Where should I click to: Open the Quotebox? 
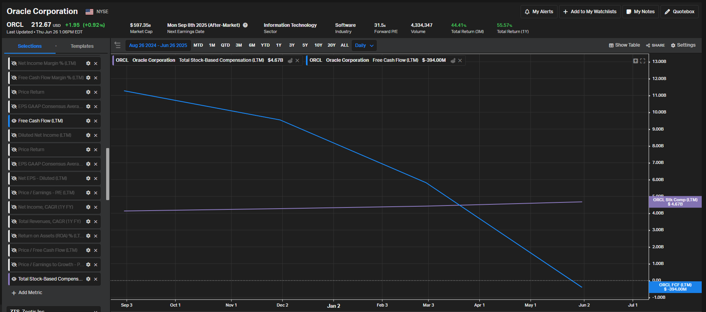coord(680,12)
